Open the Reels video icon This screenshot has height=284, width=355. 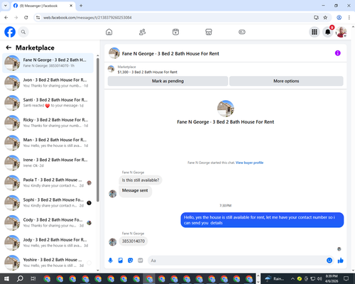pyautogui.click(x=175, y=32)
